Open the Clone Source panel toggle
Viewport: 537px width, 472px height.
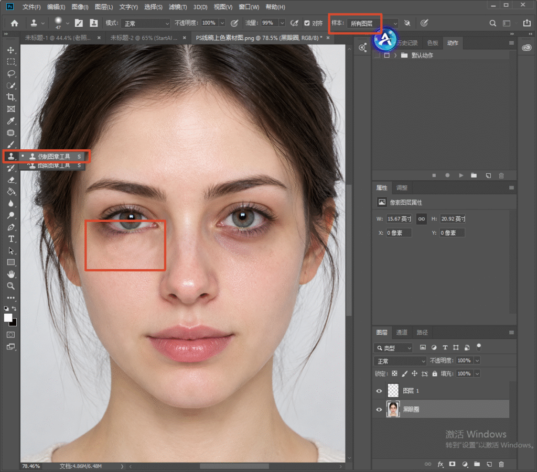click(x=93, y=23)
